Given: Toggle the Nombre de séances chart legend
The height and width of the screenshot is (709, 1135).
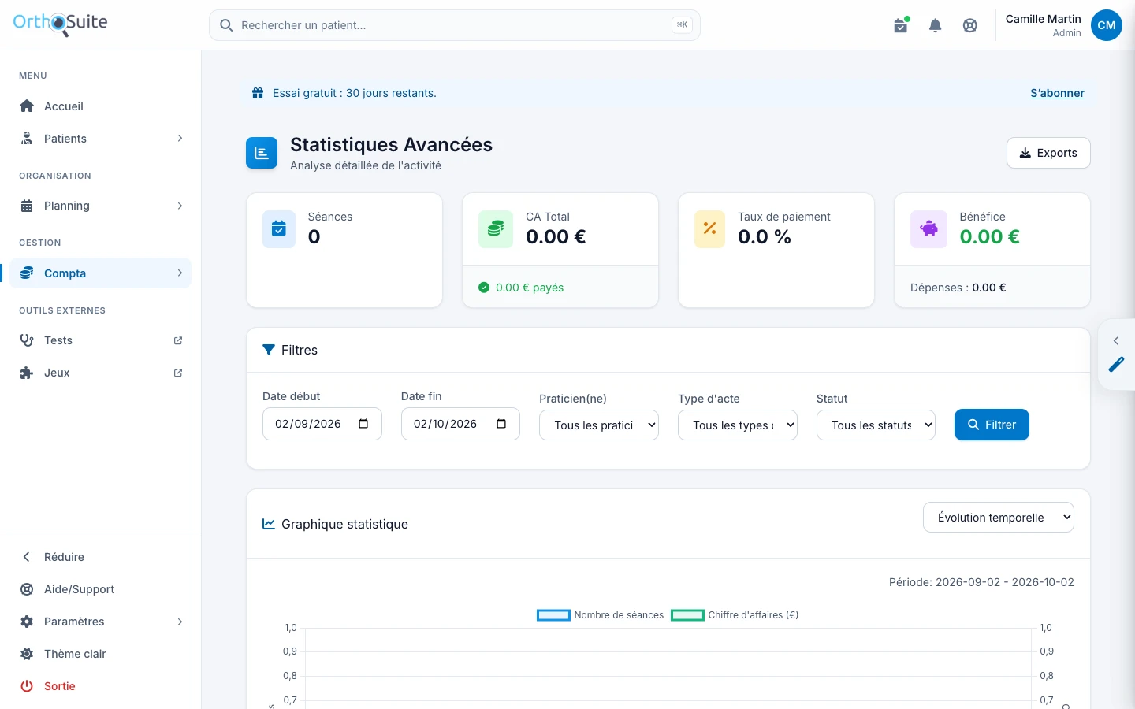Looking at the screenshot, I should click(601, 615).
